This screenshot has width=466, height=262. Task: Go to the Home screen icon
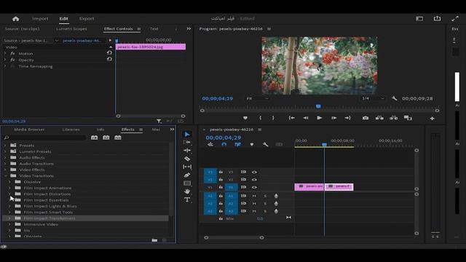click(16, 19)
